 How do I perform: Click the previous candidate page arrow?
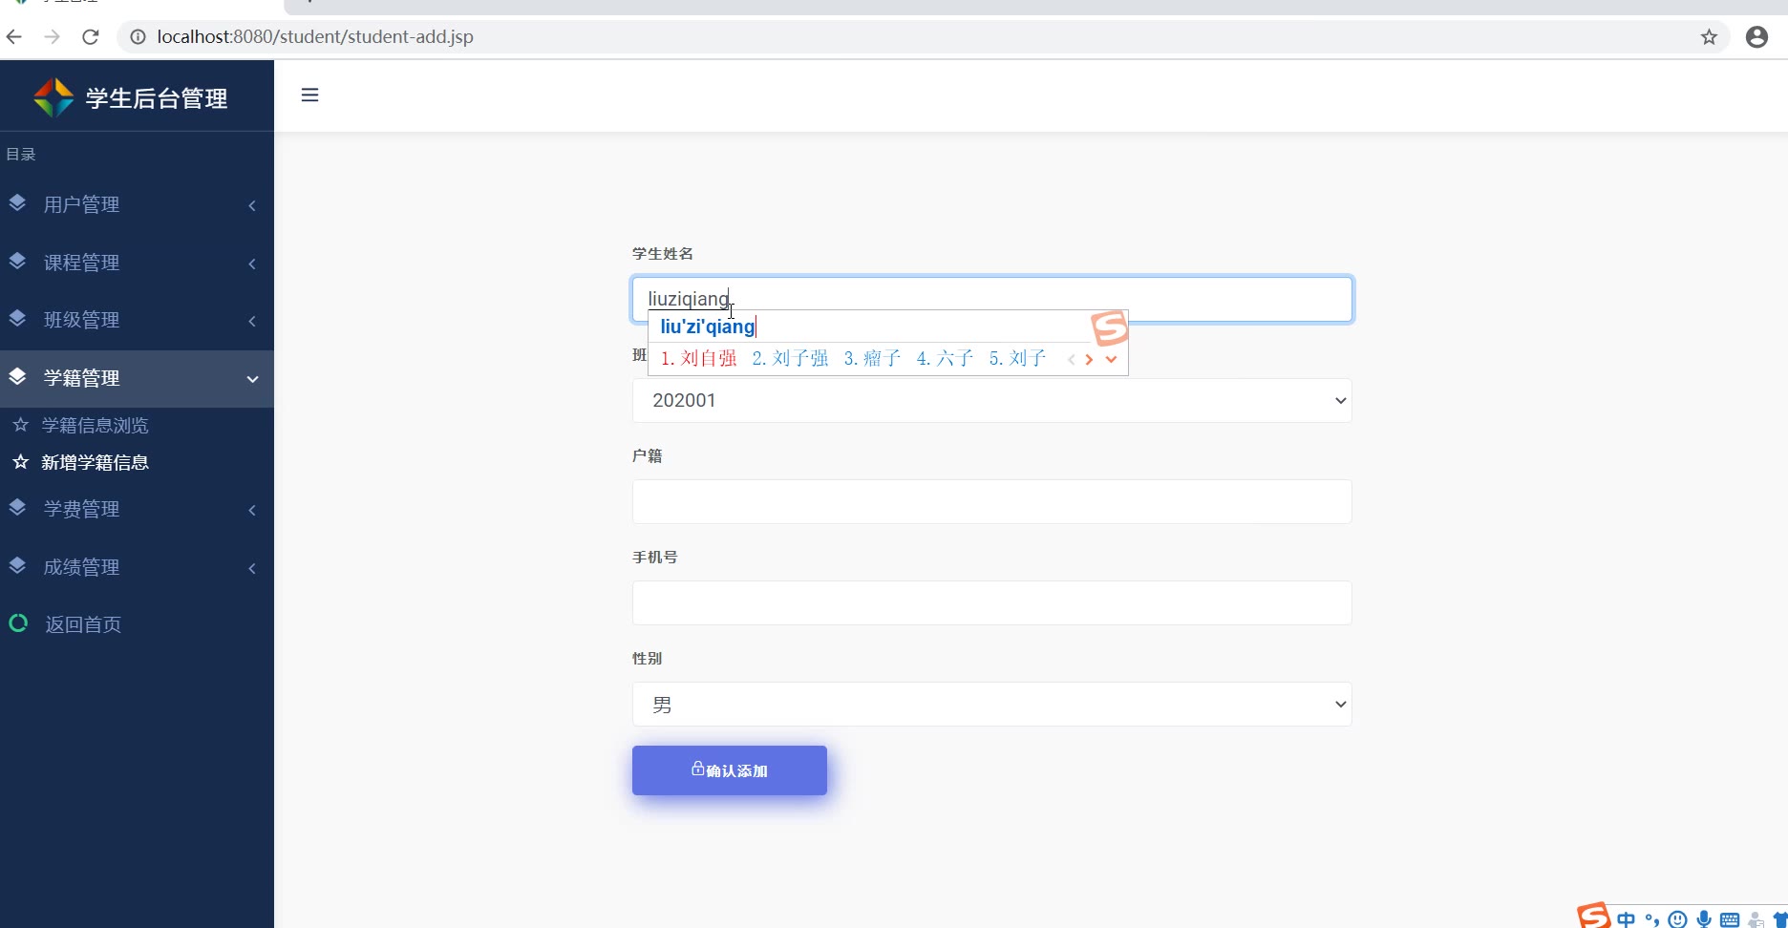[1071, 359]
